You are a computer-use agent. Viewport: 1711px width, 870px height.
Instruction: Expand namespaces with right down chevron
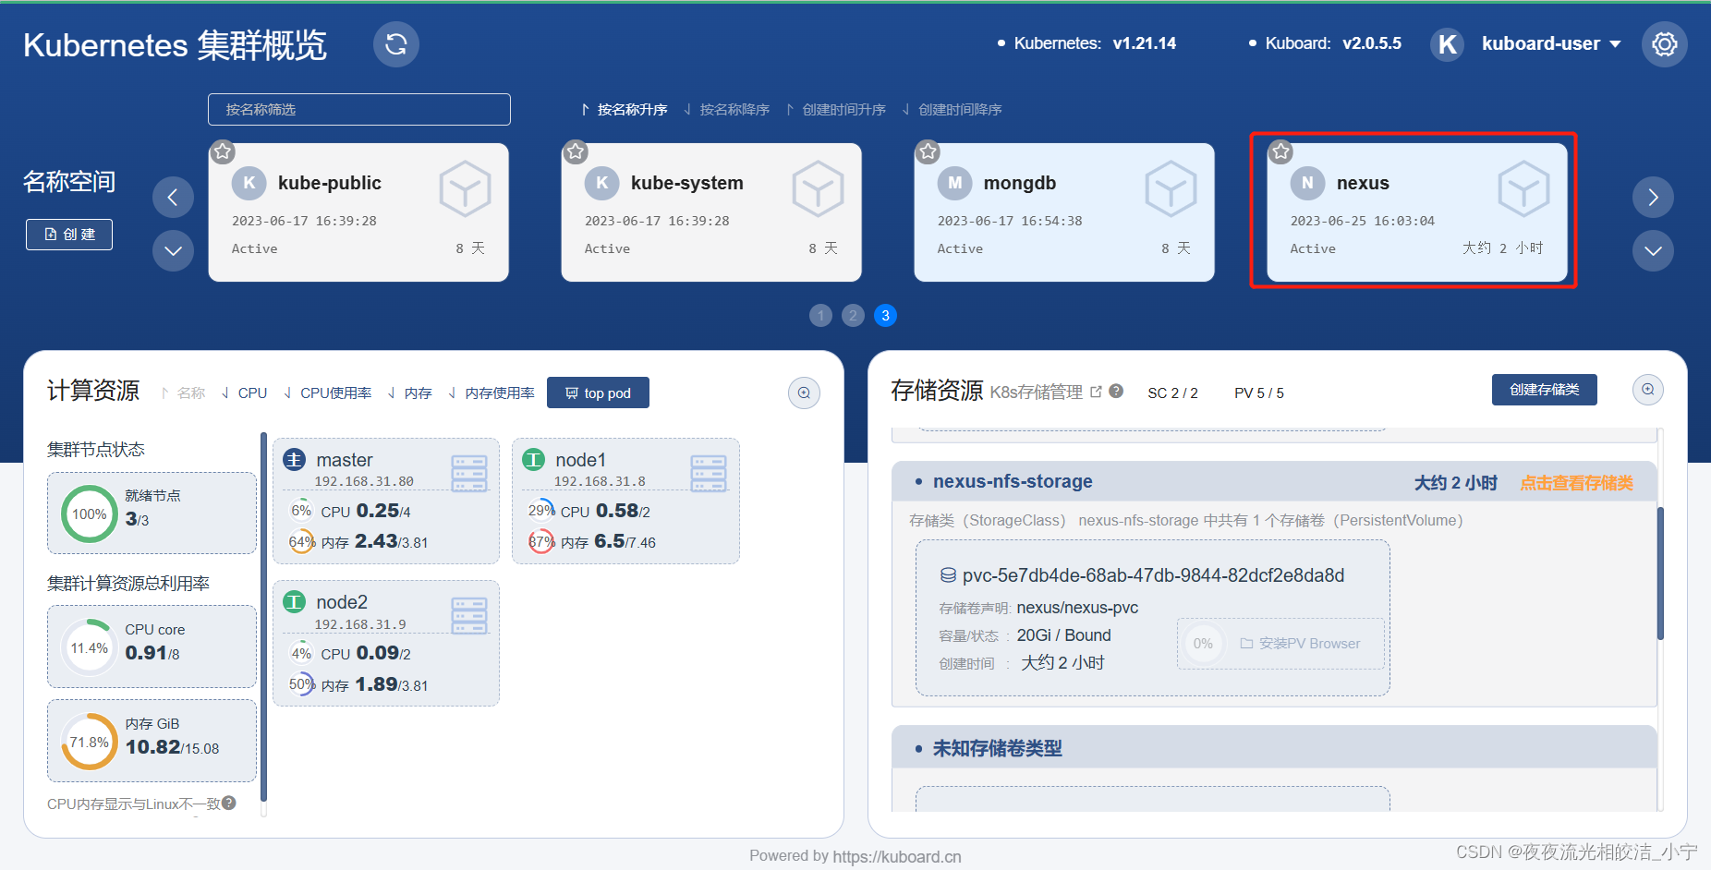(1653, 250)
